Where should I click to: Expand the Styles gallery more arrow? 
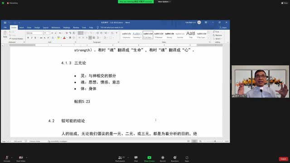208,38
